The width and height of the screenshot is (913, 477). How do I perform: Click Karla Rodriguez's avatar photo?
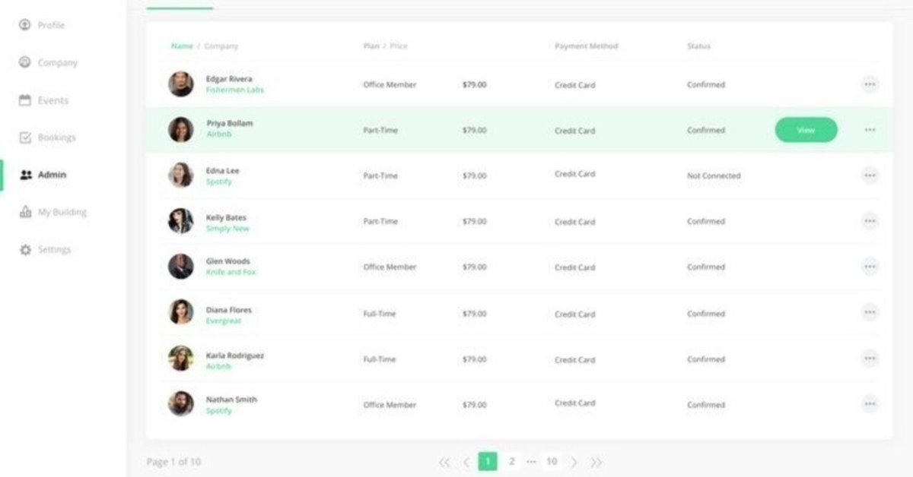point(180,358)
